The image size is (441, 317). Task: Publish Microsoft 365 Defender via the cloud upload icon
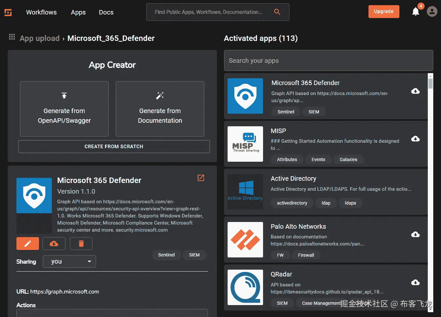tap(54, 244)
